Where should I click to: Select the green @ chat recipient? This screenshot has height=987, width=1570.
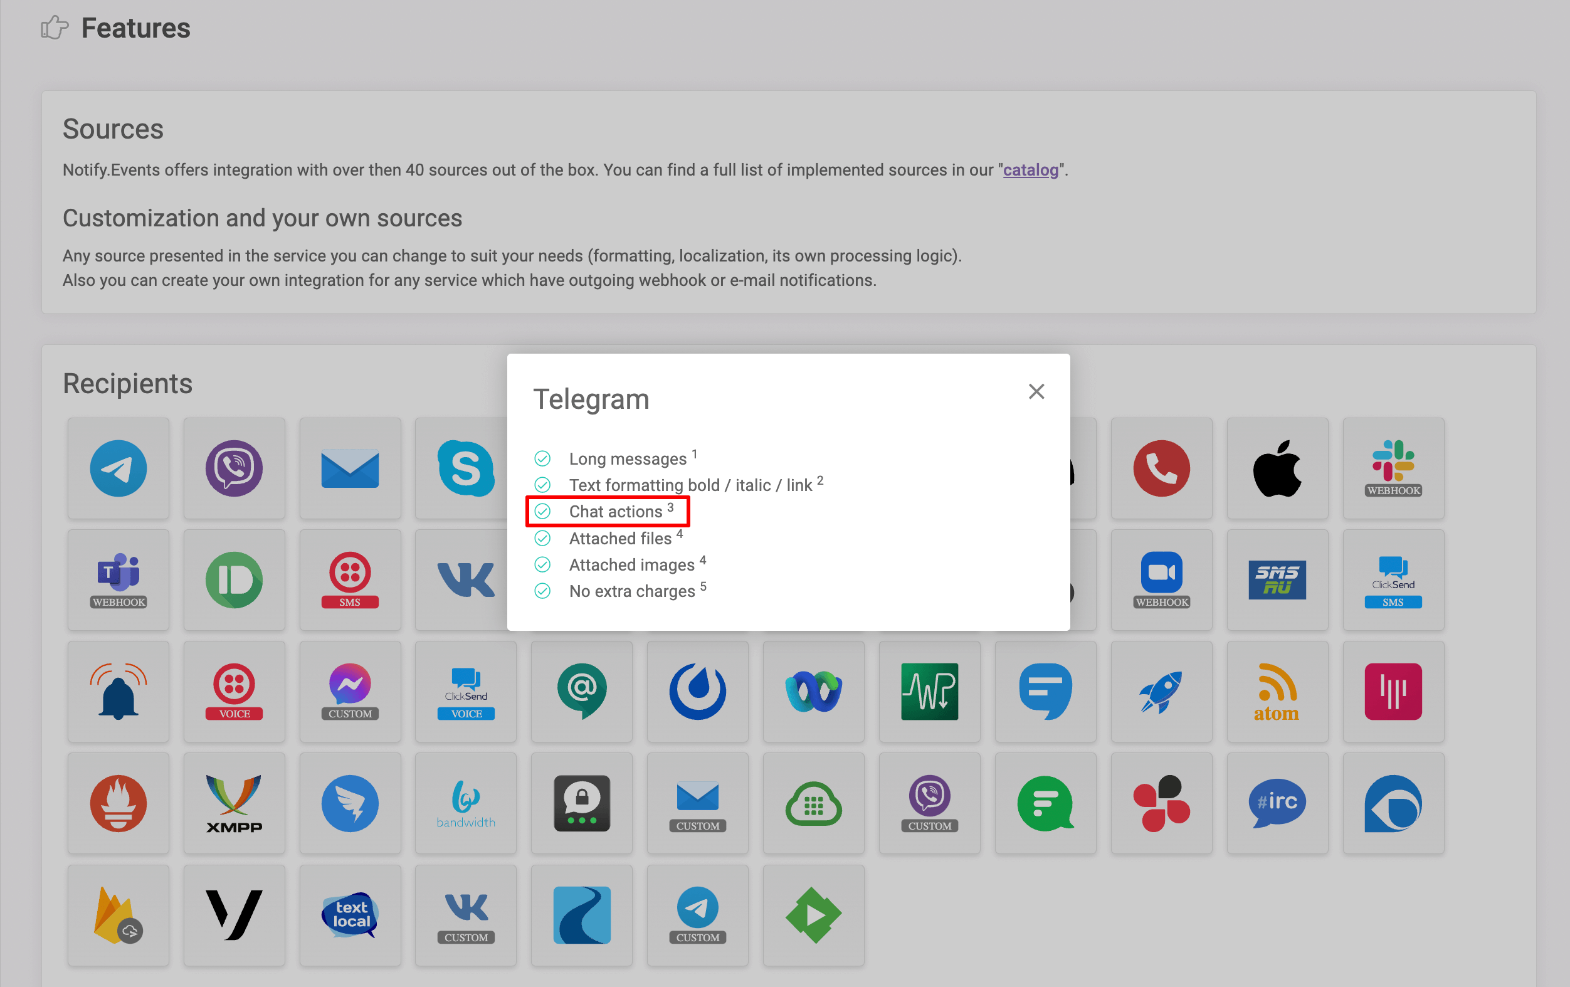(582, 691)
